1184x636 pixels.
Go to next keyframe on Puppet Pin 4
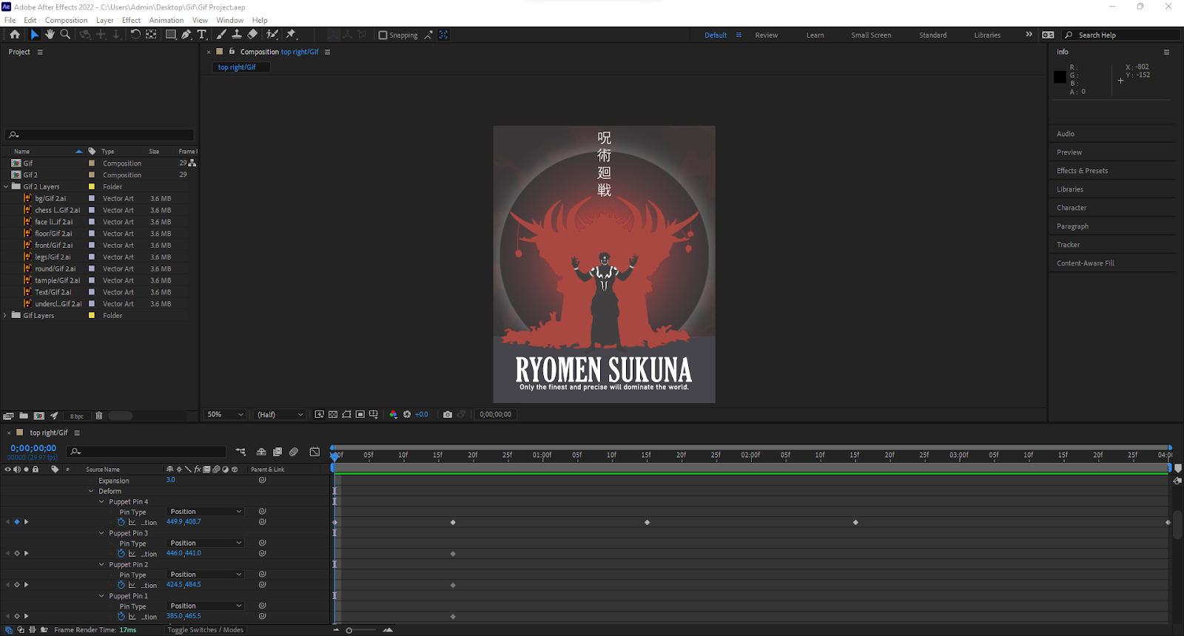pos(27,522)
